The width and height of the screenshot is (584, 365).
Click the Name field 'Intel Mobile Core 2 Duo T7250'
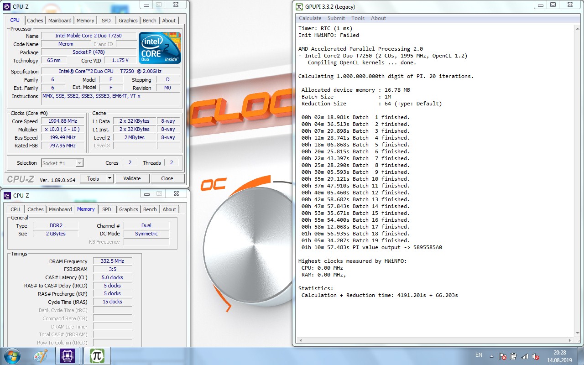(88, 36)
